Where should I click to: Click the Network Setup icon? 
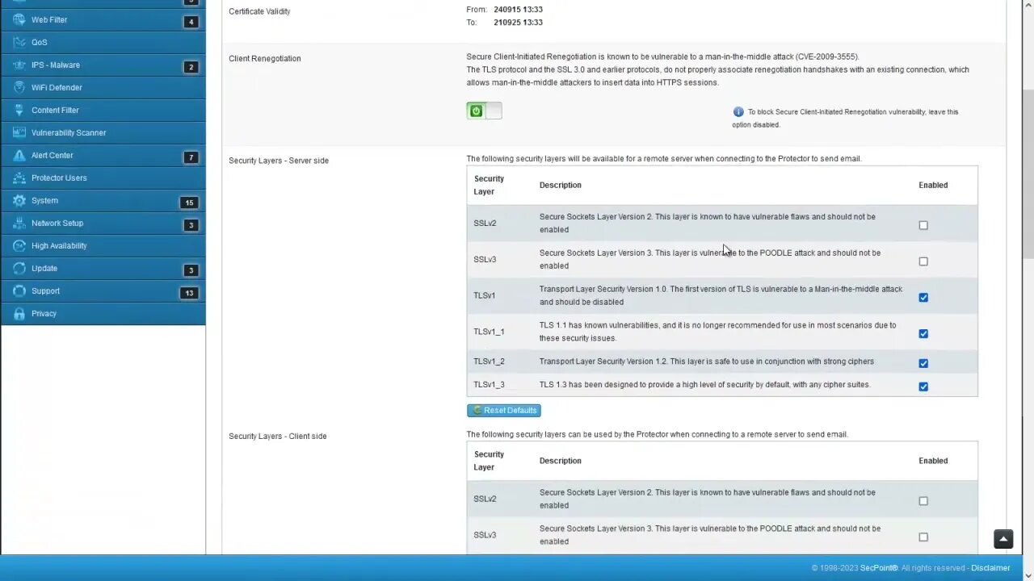tap(19, 223)
